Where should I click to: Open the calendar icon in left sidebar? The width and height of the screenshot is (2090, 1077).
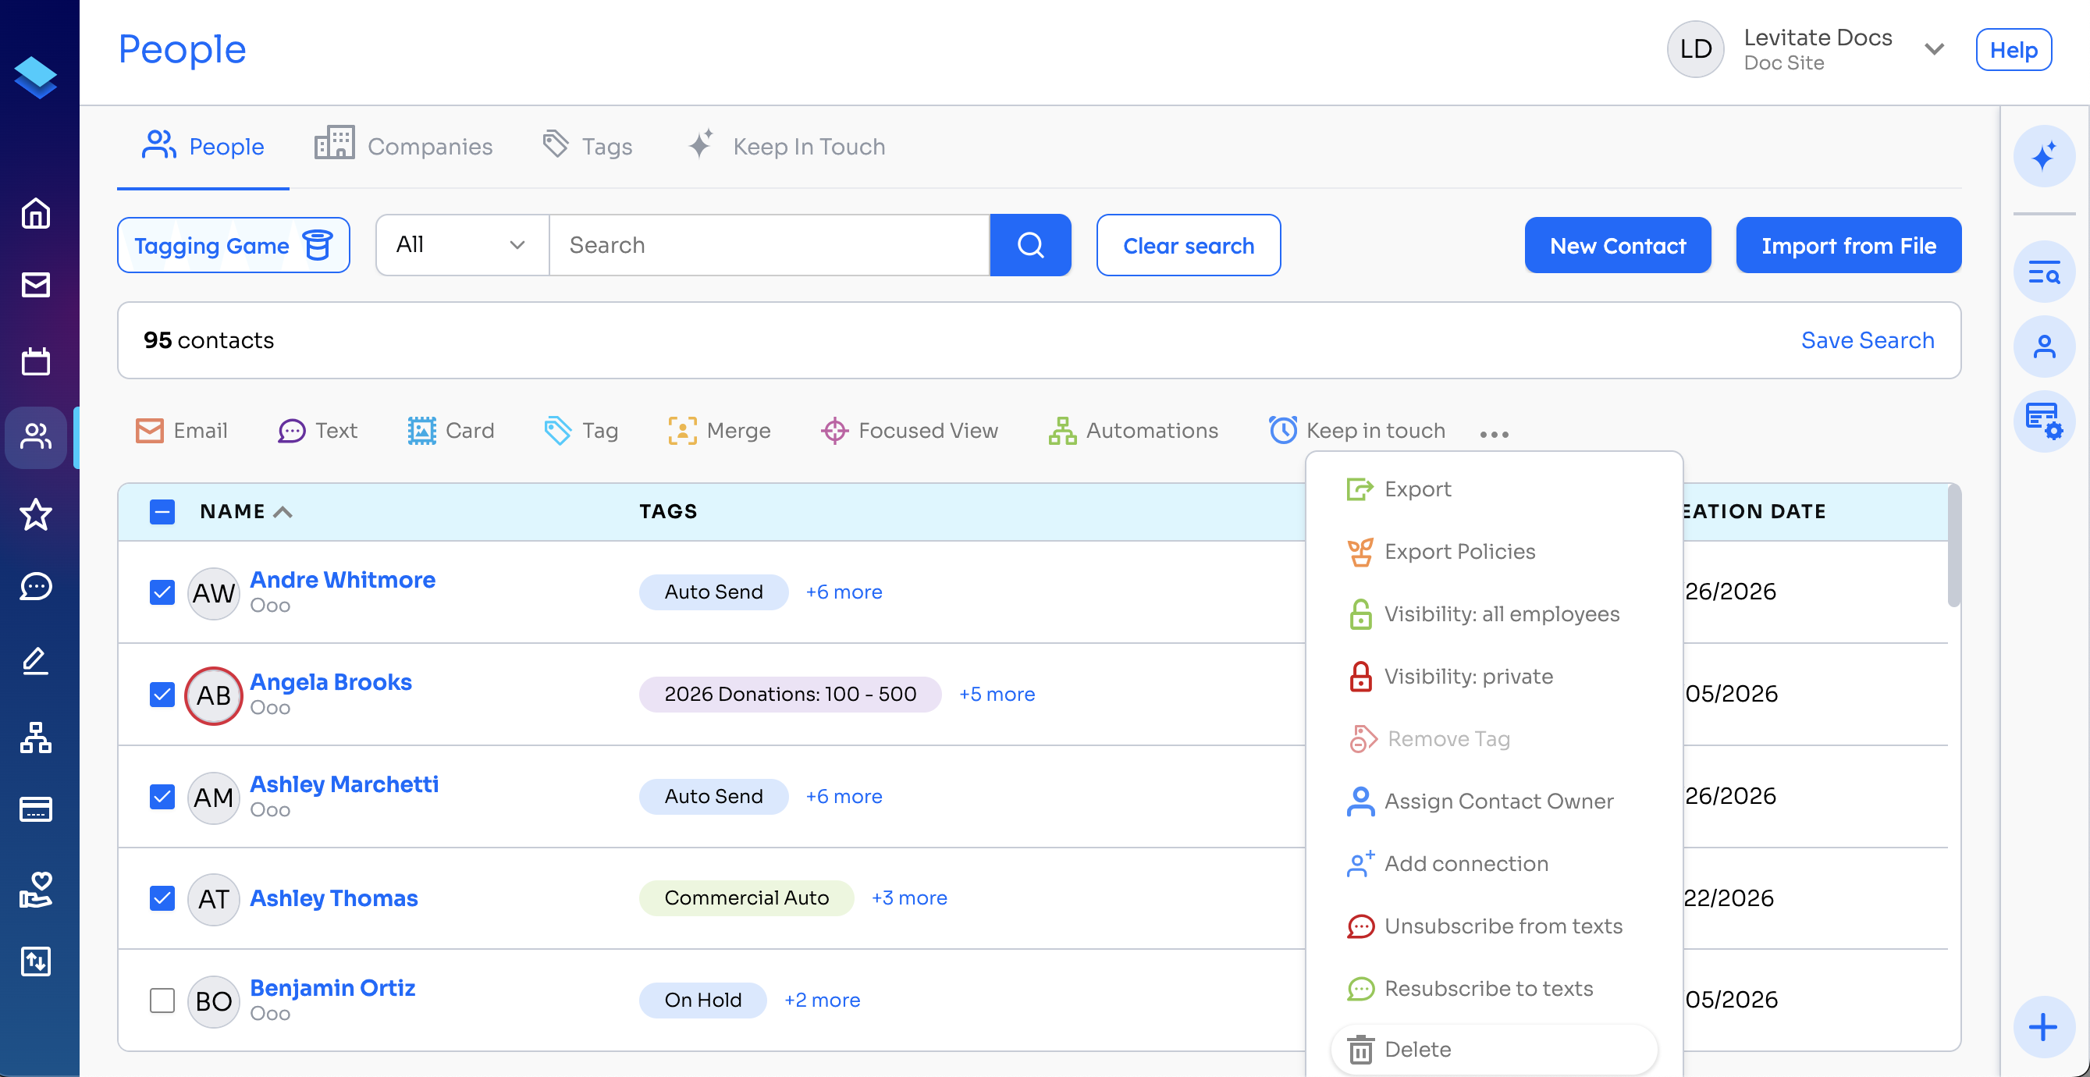pos(36,361)
